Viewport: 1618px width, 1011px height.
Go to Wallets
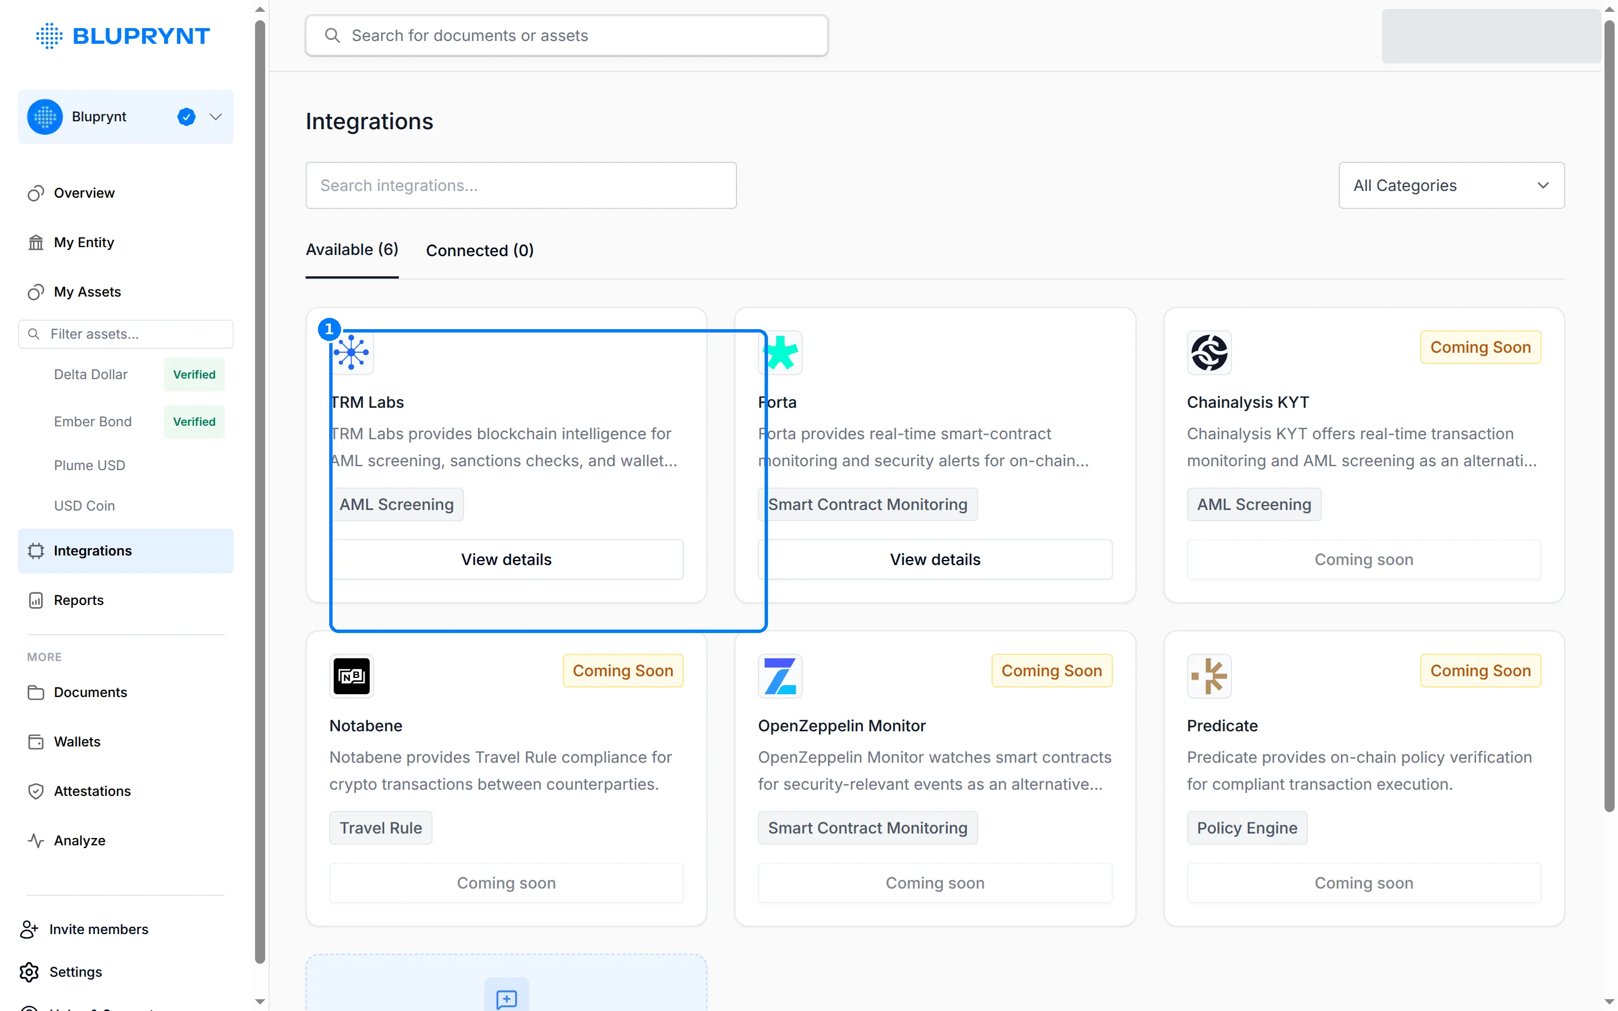(x=126, y=741)
